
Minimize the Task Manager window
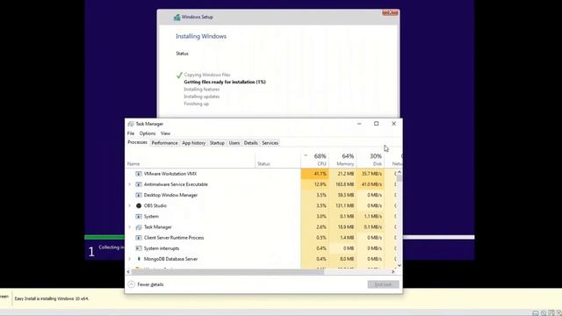coord(359,124)
